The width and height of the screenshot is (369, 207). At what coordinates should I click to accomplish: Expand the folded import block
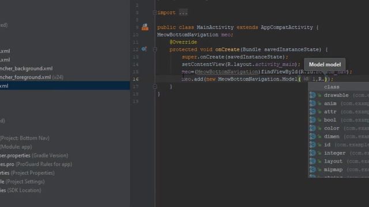point(155,13)
